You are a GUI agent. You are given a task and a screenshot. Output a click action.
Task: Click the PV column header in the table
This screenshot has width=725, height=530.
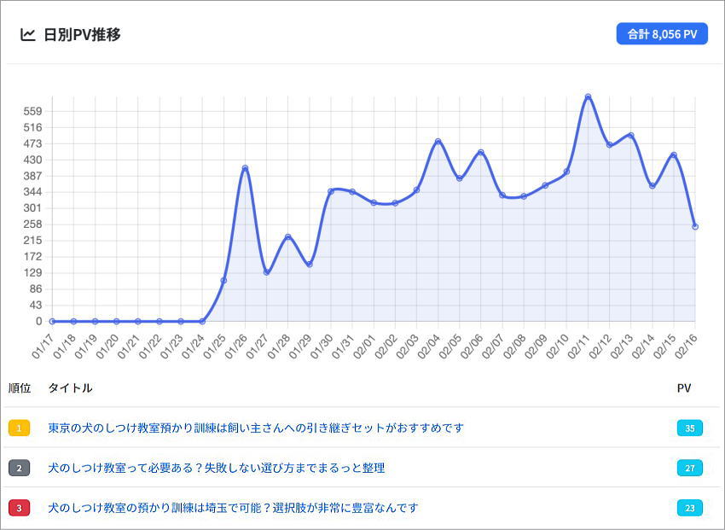coord(684,388)
